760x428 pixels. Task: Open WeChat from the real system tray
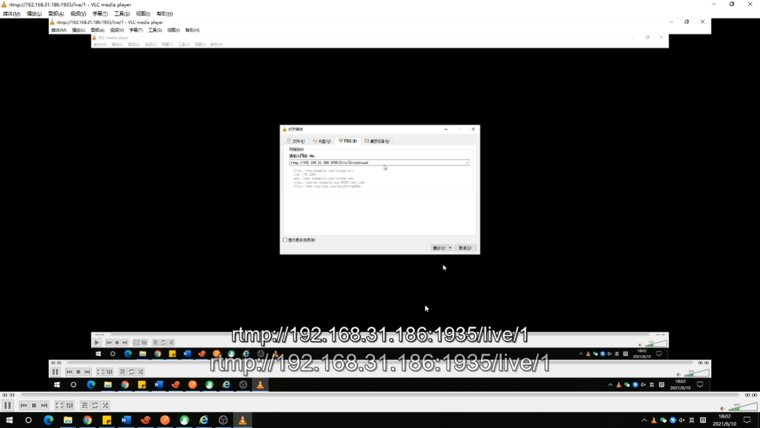(x=663, y=420)
